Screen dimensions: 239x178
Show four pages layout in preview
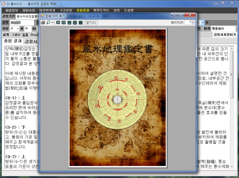pos(75,23)
